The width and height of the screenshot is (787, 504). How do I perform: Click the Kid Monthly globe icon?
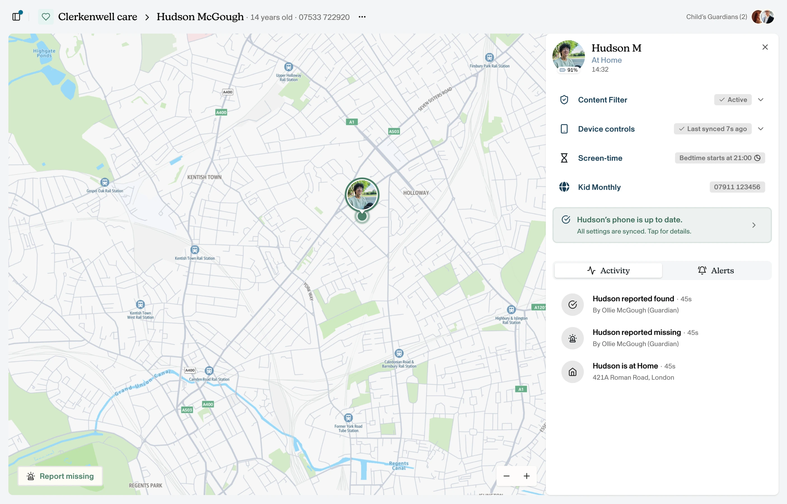(x=564, y=187)
